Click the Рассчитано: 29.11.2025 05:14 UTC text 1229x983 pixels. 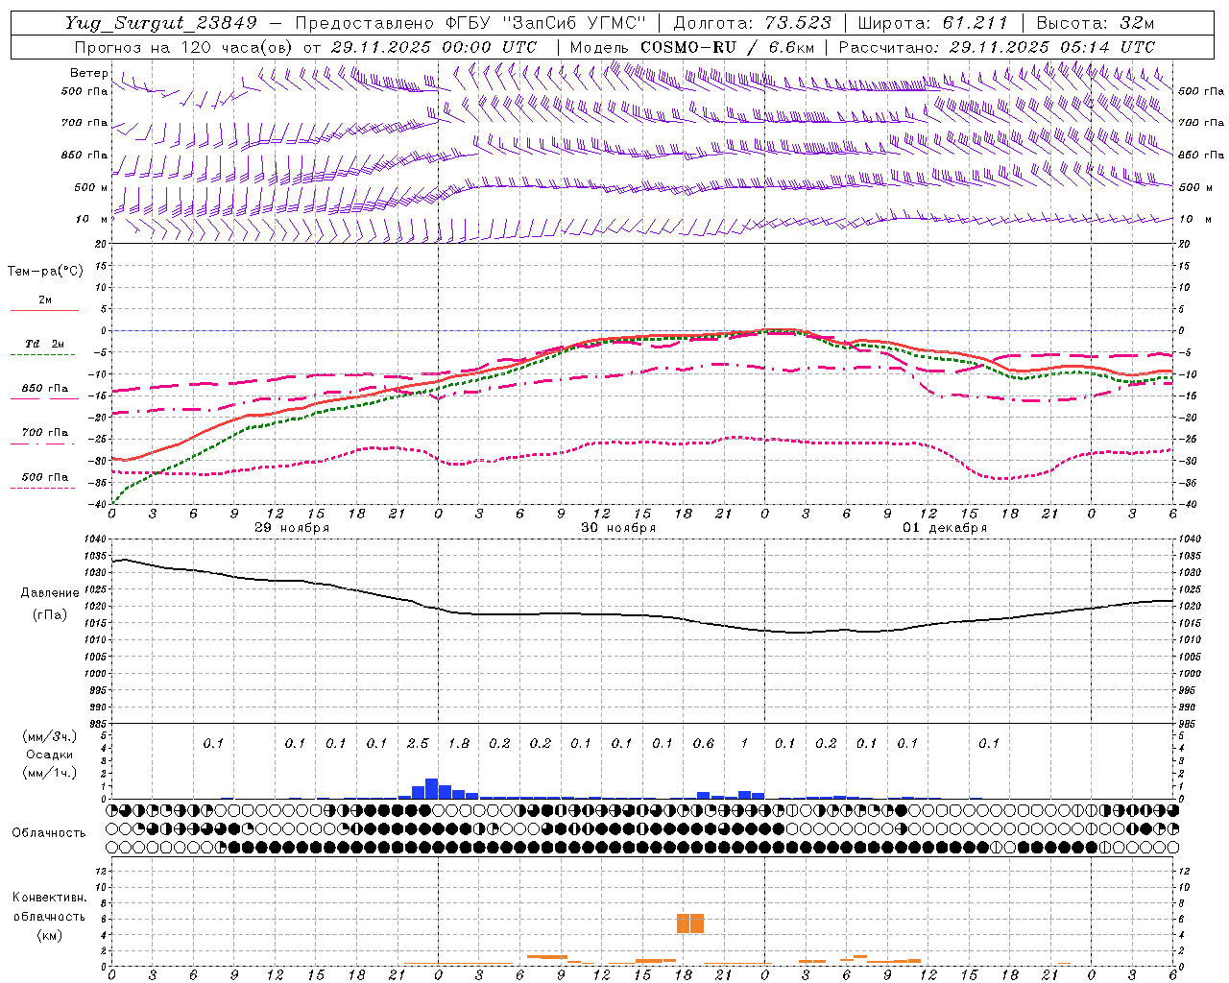tap(997, 46)
